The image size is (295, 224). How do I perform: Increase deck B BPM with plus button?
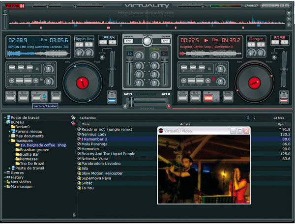[x=285, y=42]
